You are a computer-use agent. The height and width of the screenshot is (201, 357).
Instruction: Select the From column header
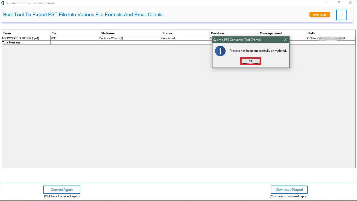pos(26,33)
